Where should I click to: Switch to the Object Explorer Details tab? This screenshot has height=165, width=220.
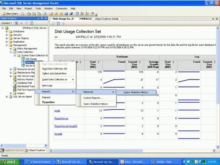[x=106, y=19]
